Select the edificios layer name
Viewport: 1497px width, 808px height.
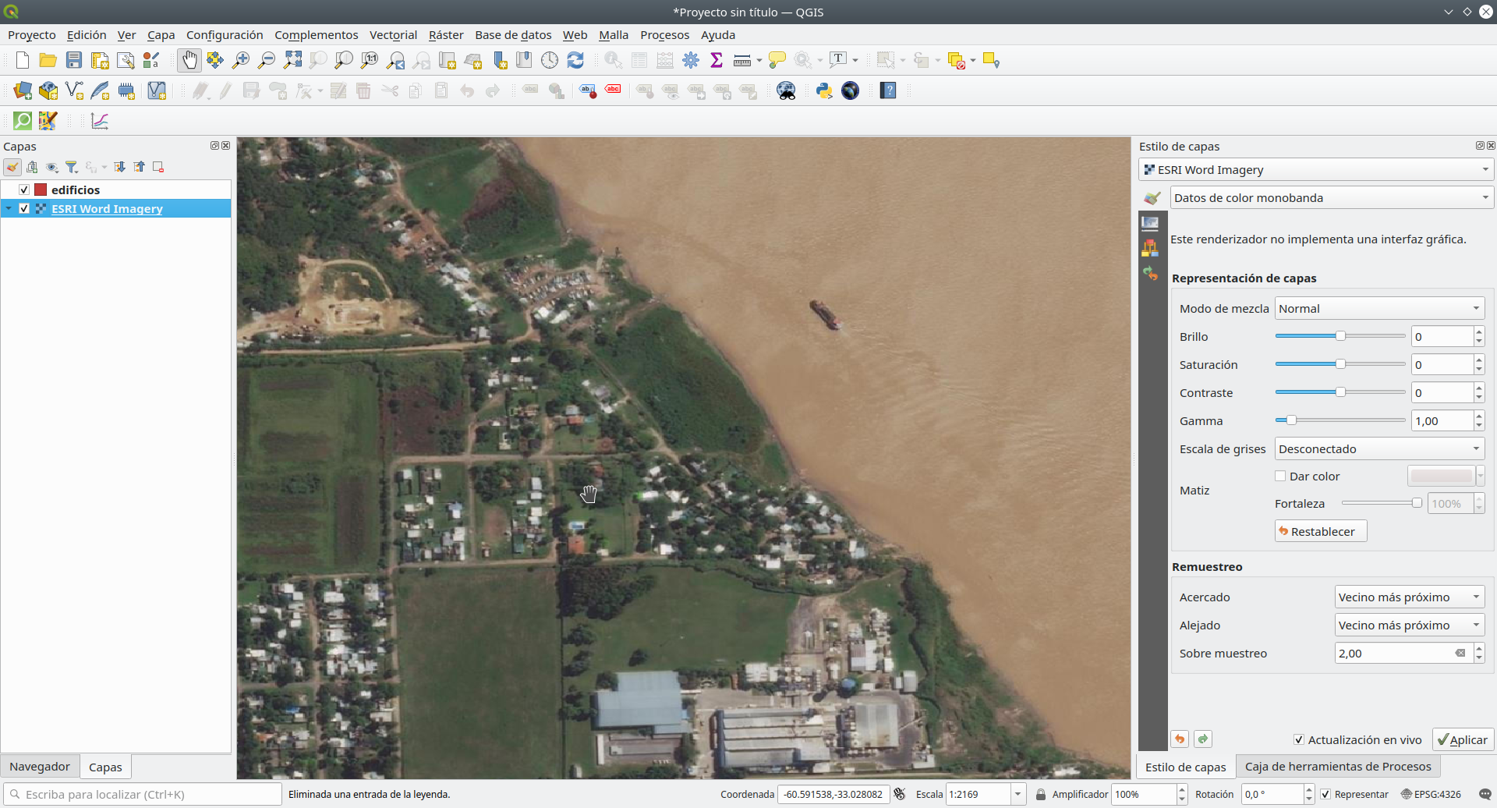[76, 190]
